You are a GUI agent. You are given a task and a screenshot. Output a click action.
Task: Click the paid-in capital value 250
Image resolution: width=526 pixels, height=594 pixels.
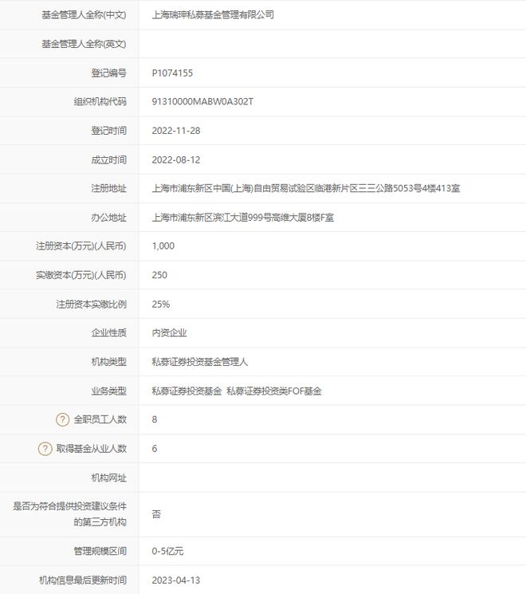159,275
